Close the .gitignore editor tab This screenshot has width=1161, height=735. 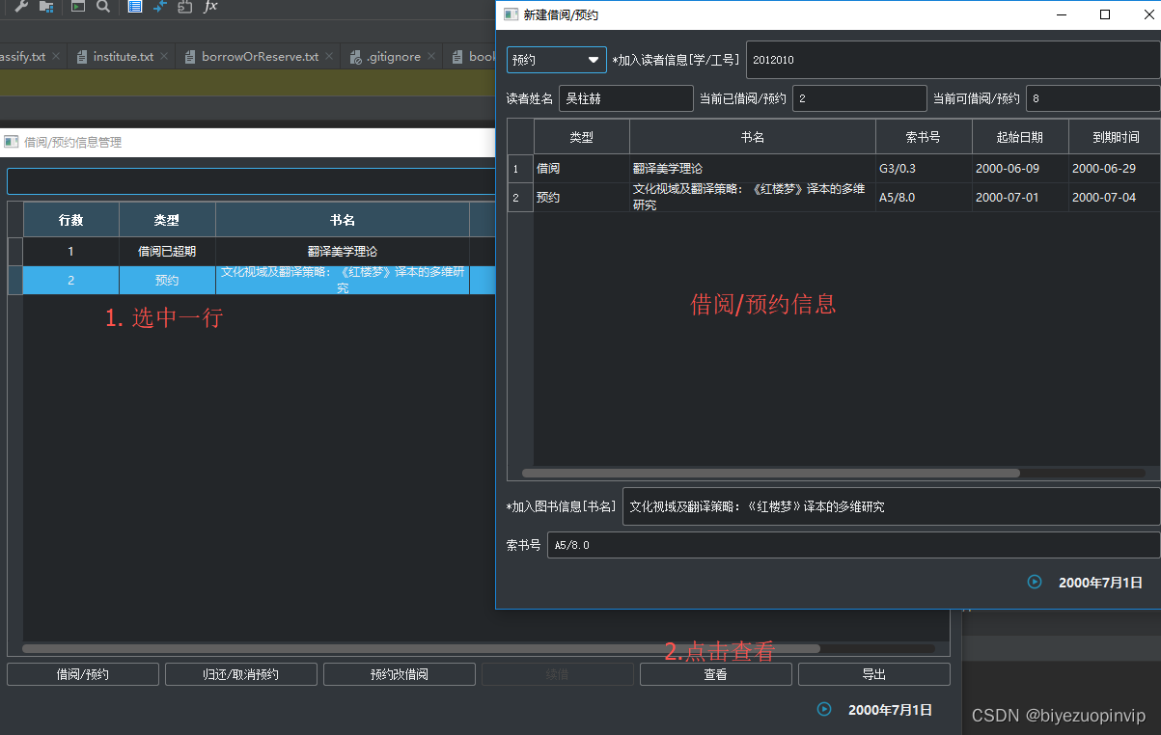431,57
